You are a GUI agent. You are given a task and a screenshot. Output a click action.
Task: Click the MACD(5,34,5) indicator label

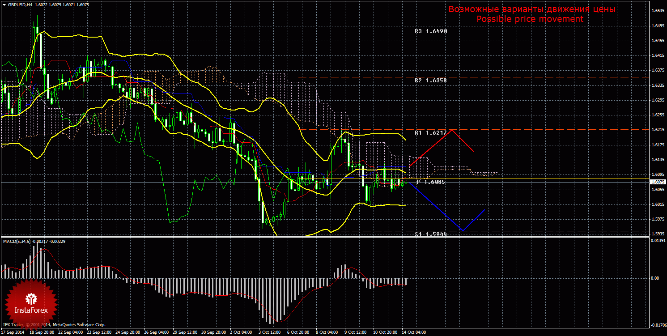pos(18,241)
